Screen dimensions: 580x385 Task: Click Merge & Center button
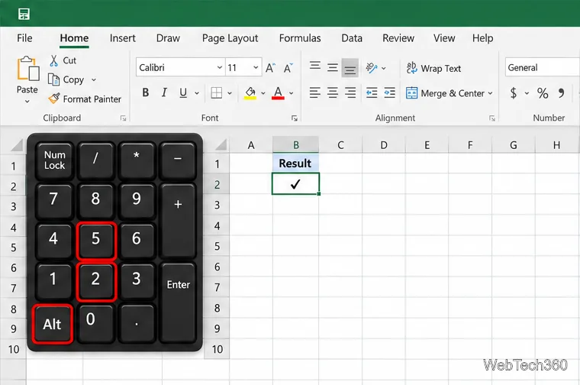point(446,93)
